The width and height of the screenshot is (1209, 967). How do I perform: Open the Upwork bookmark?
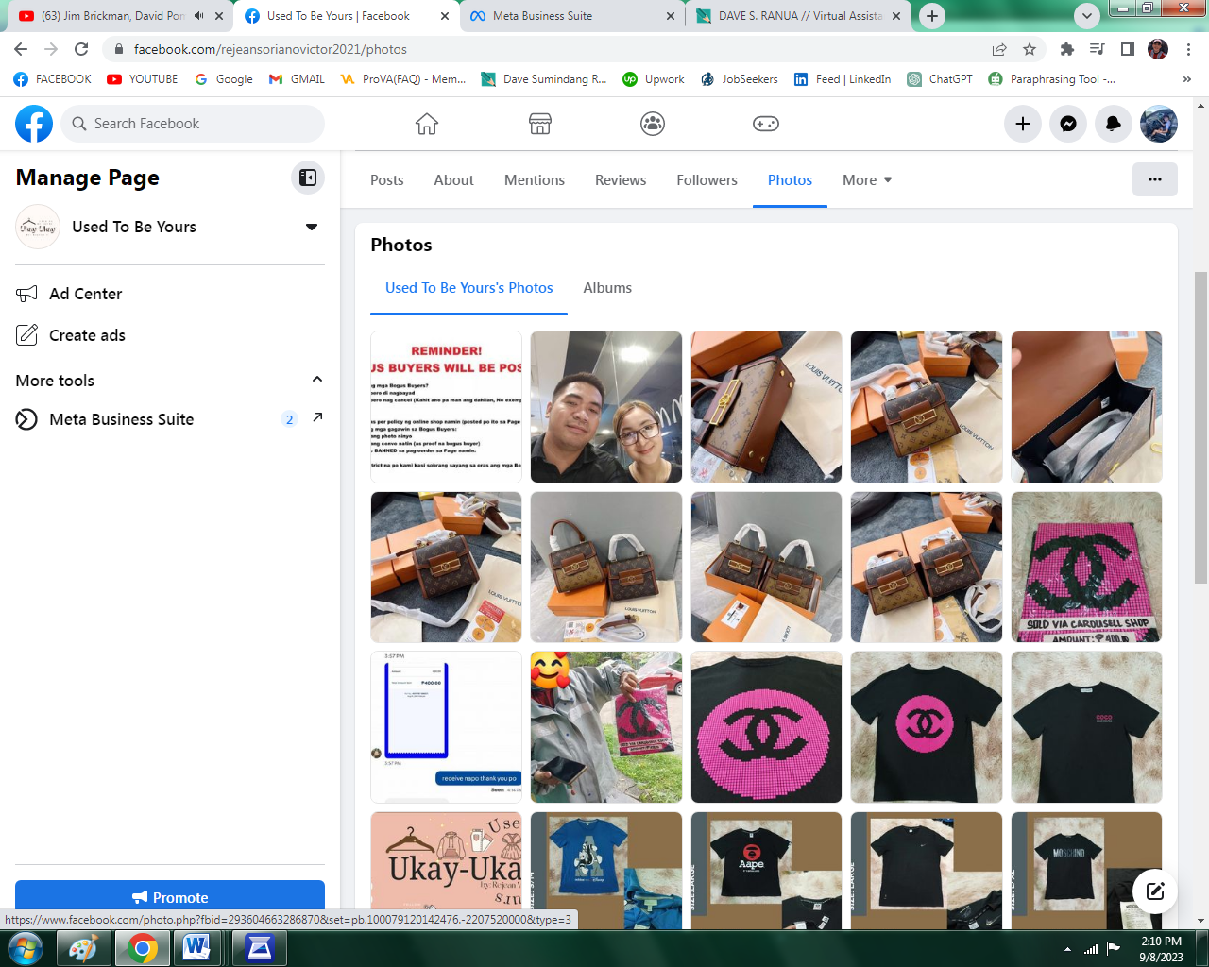654,79
